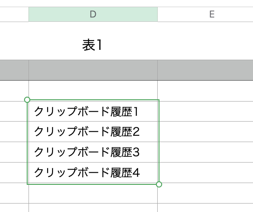Click cell containing クリップボード履歴1
This screenshot has width=253, height=212.
pos(93,111)
